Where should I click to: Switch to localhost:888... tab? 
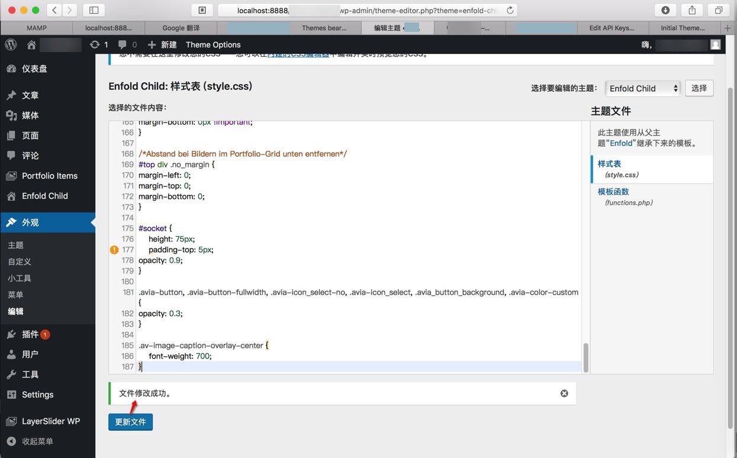109,28
